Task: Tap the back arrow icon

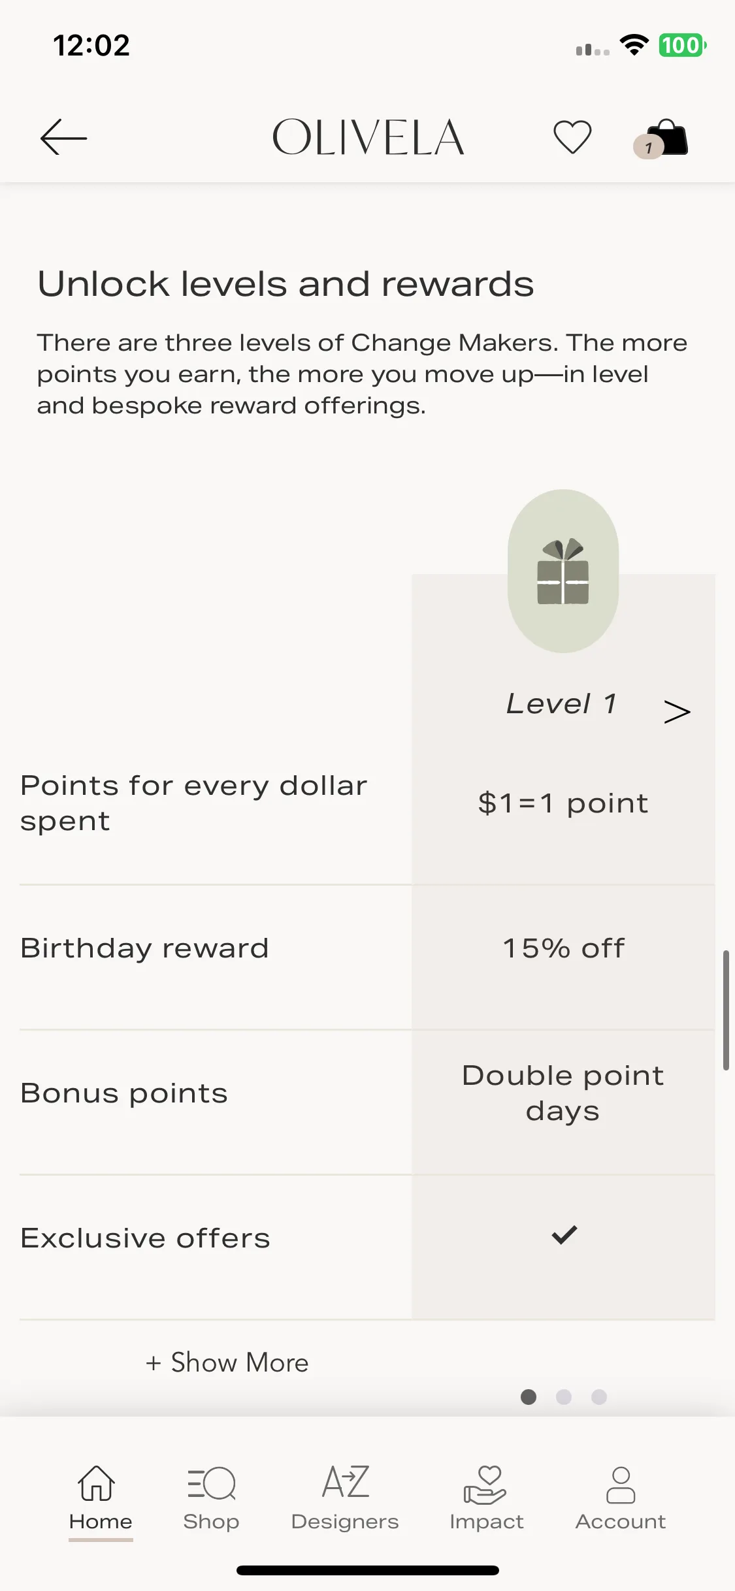Action: (63, 137)
